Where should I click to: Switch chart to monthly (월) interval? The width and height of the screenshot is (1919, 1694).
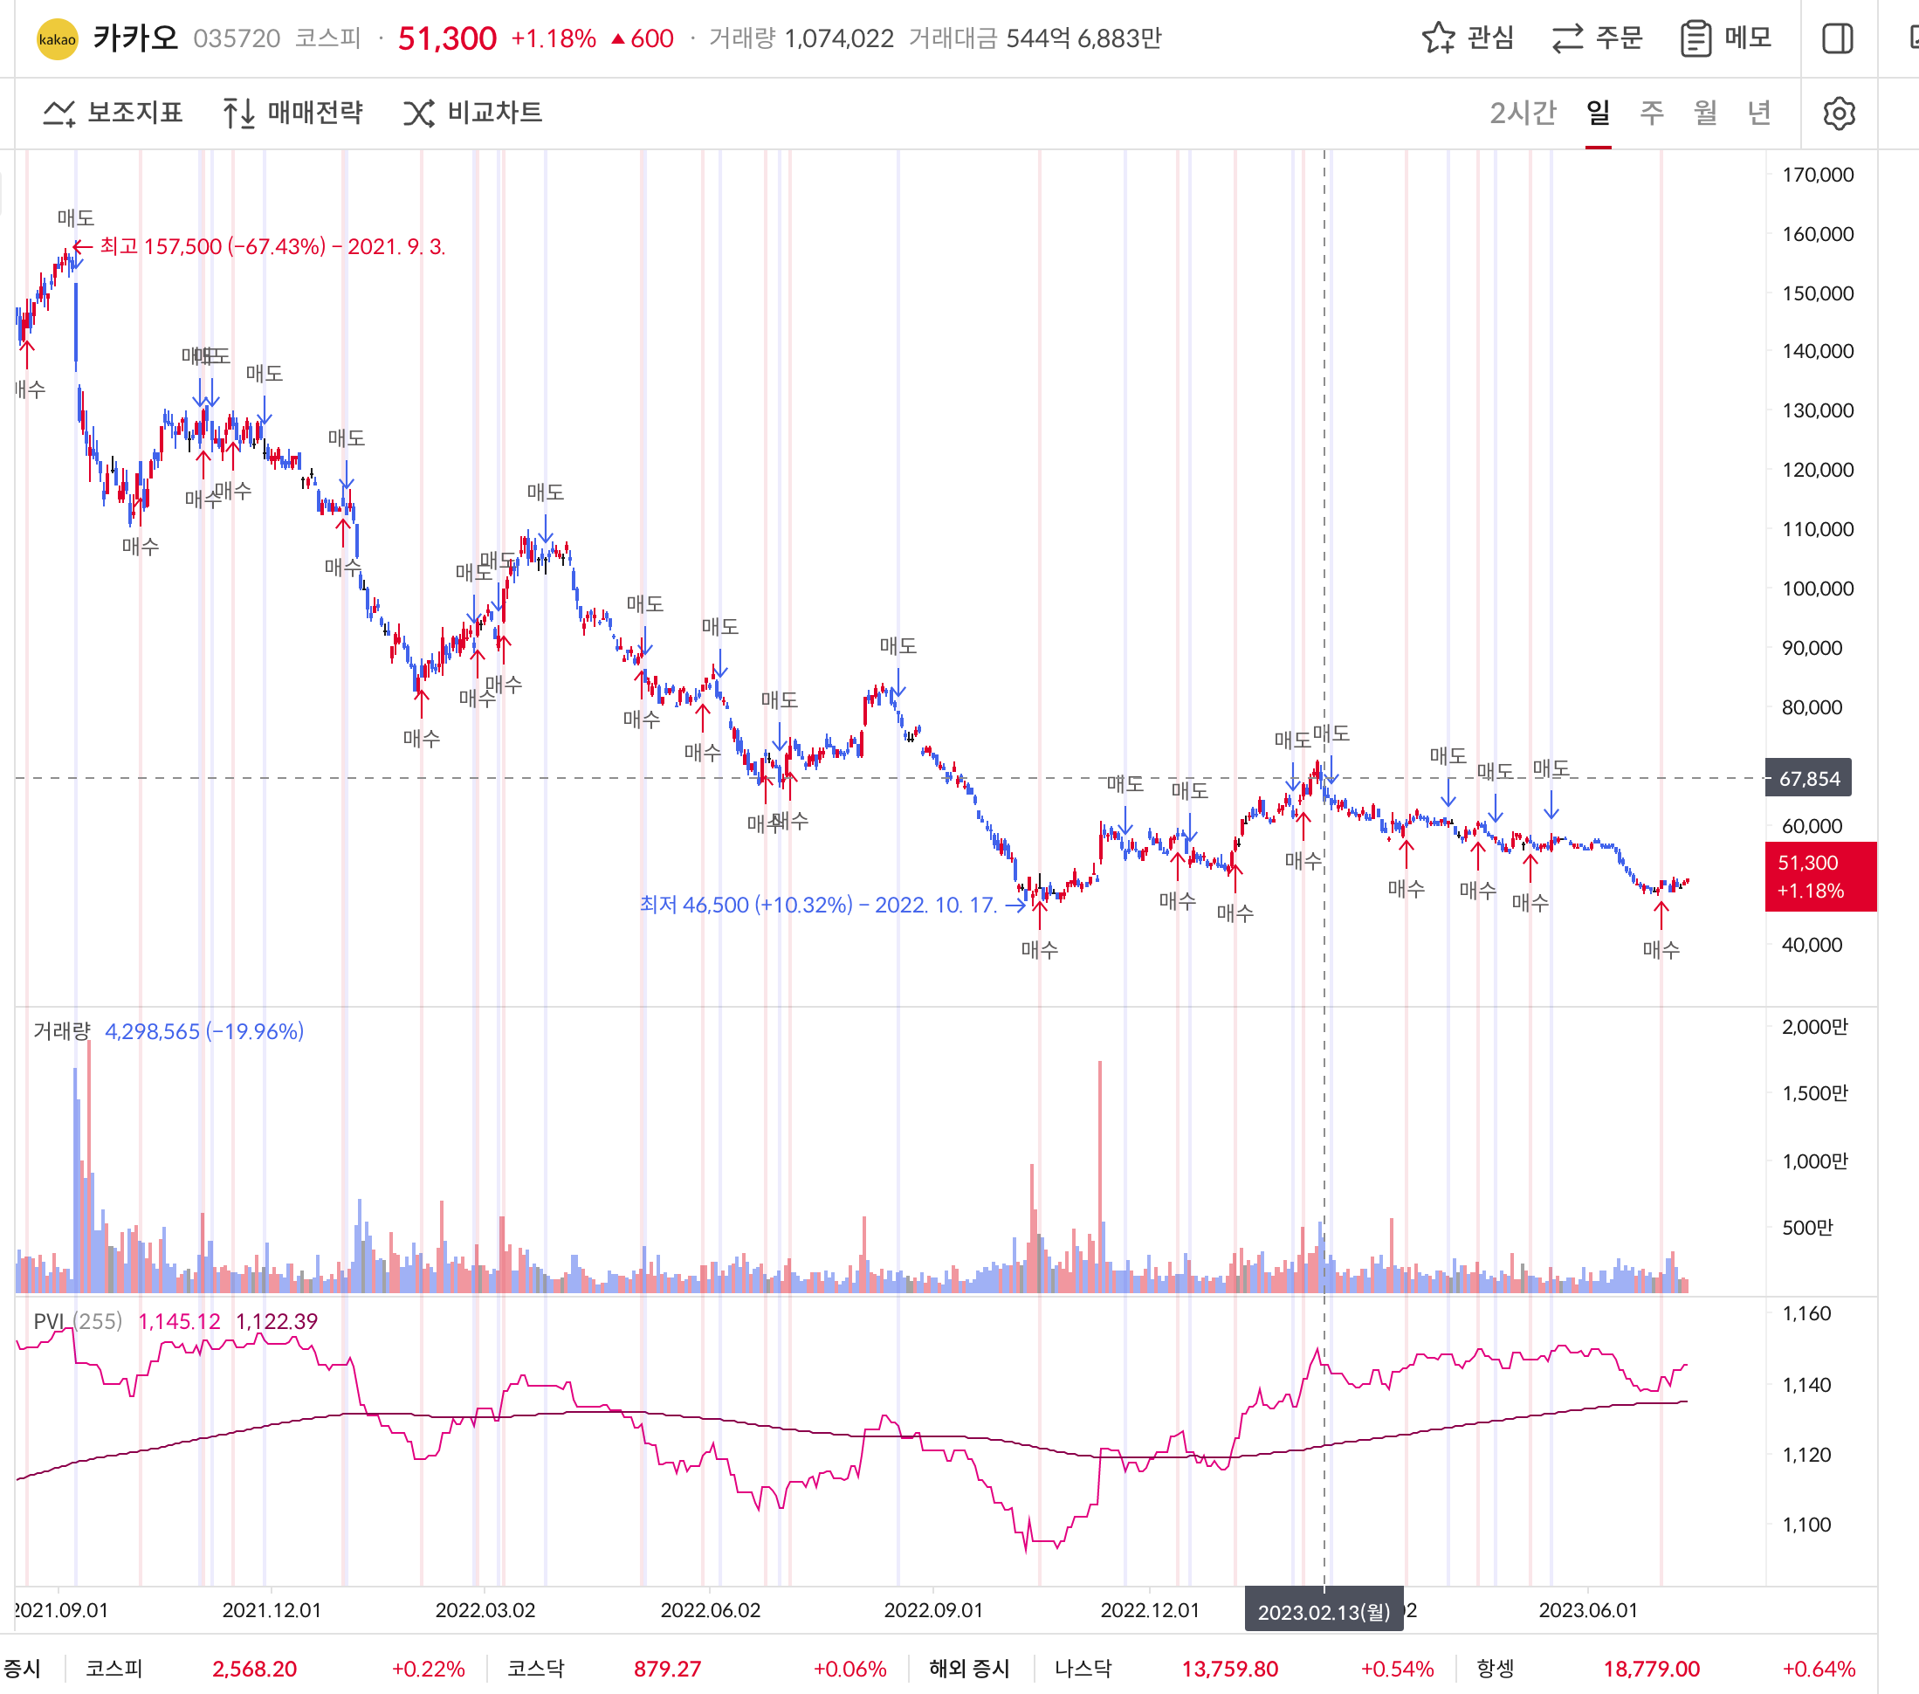tap(1705, 113)
